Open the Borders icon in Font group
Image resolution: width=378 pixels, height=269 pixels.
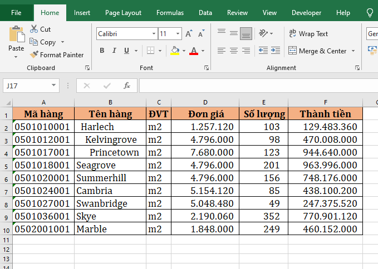pos(150,51)
